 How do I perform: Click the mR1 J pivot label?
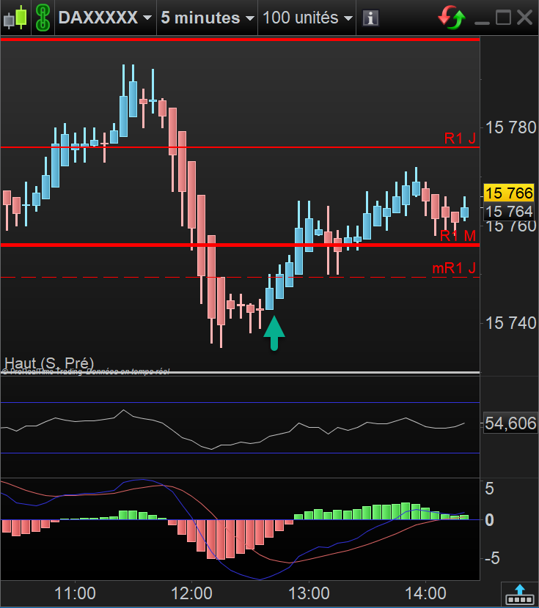click(x=454, y=268)
